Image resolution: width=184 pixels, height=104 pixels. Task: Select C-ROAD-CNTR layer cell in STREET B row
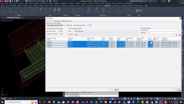[121, 44]
